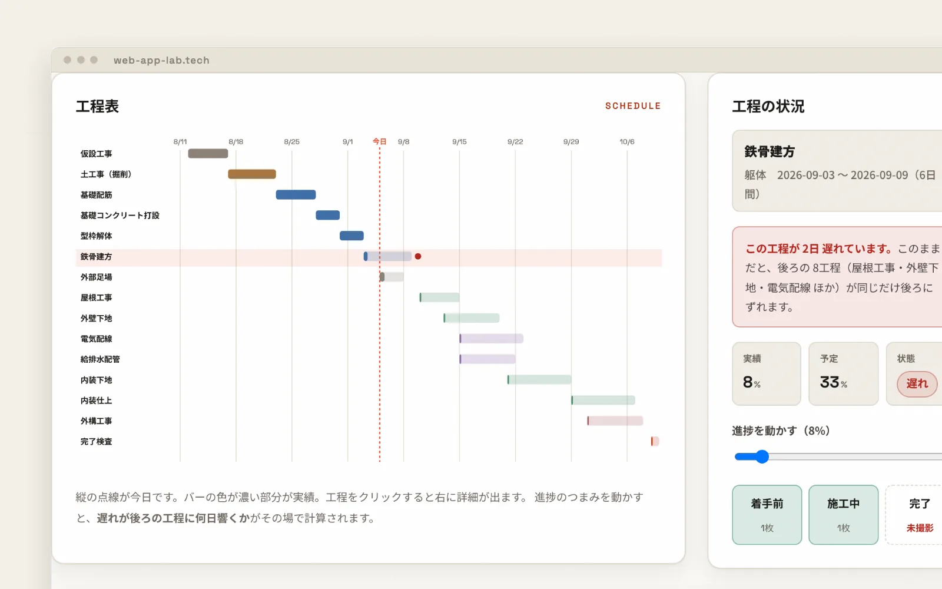Image resolution: width=942 pixels, height=589 pixels.
Task: Click the 仮設工事 row label
Action: tap(96, 154)
